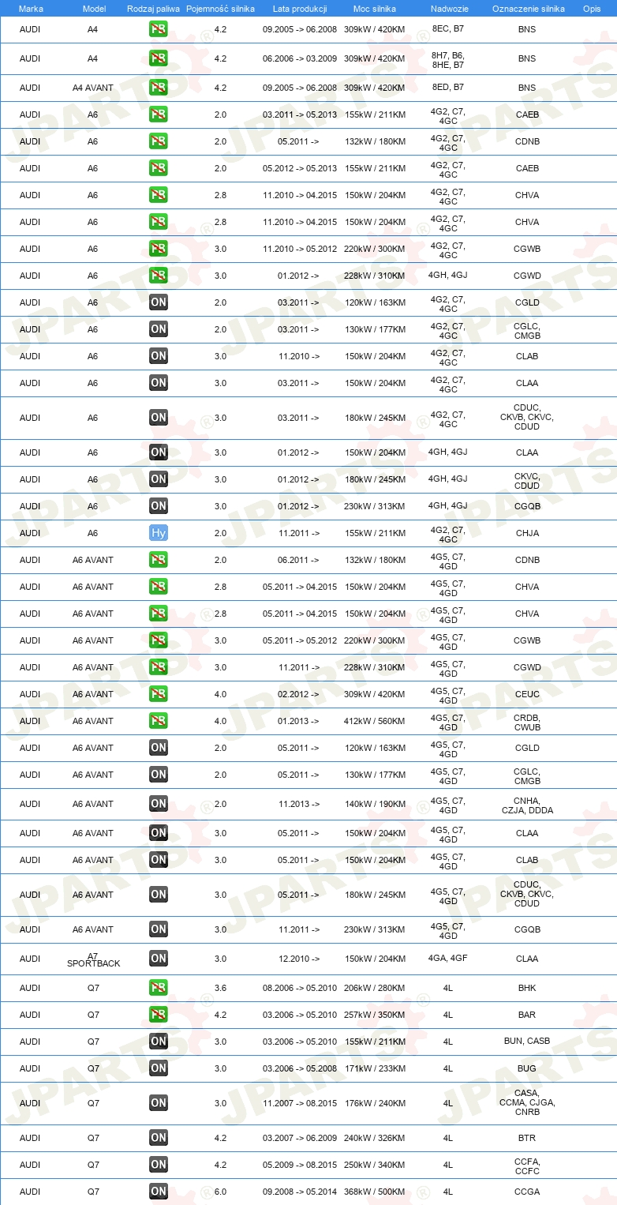Click the Model column header

coord(93,8)
